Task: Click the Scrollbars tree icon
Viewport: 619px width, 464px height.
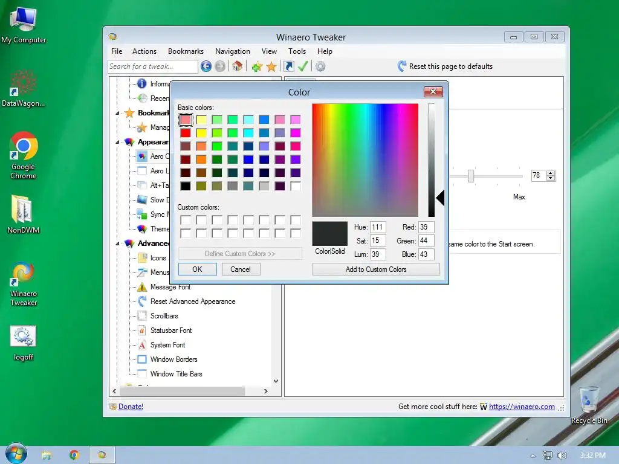Action: tap(141, 316)
